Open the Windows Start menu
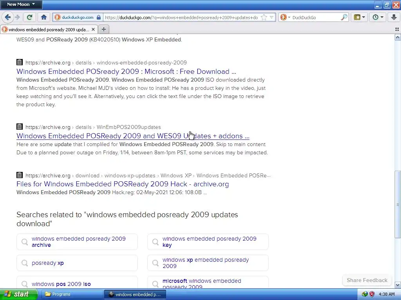 (18, 295)
